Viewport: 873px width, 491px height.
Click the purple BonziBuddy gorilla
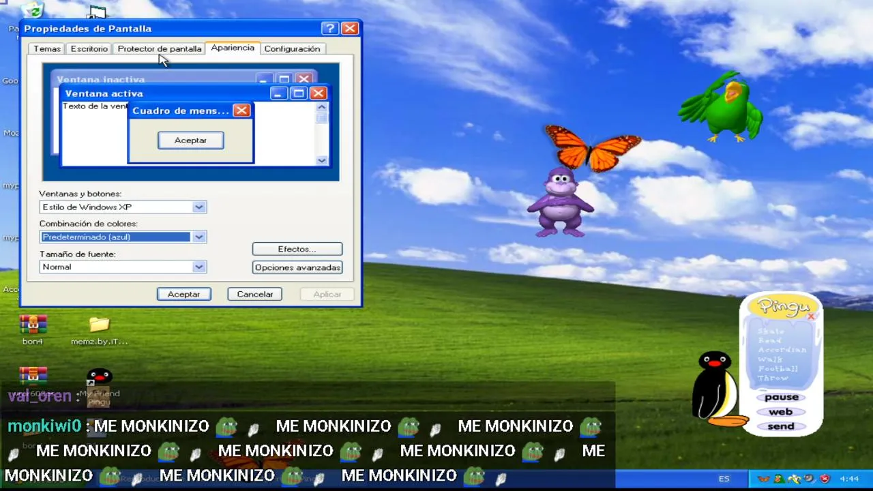click(559, 203)
